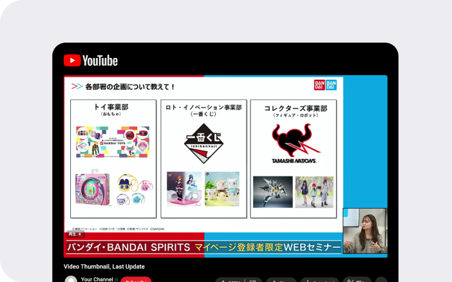Image resolution: width=452 pixels, height=282 pixels.
Task: Click the "トイ事業部" heading
Action: (111, 107)
